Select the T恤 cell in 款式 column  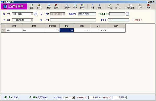[x=34, y=30]
